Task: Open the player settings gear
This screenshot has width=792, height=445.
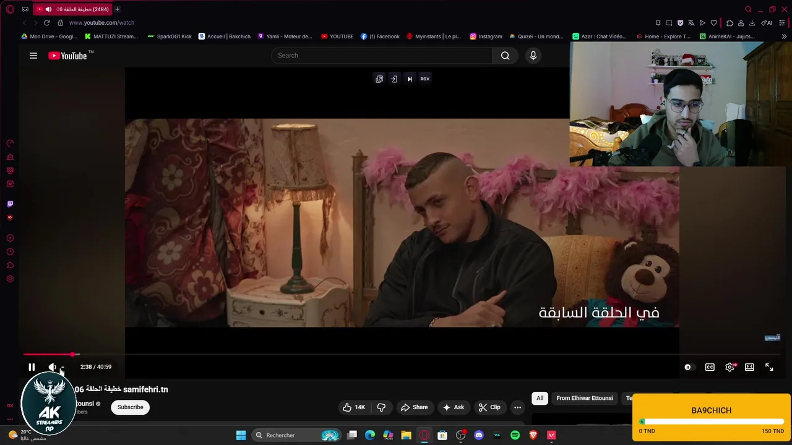Action: pyautogui.click(x=730, y=367)
